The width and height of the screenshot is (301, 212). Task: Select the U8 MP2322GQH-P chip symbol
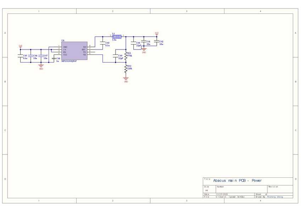[74, 51]
